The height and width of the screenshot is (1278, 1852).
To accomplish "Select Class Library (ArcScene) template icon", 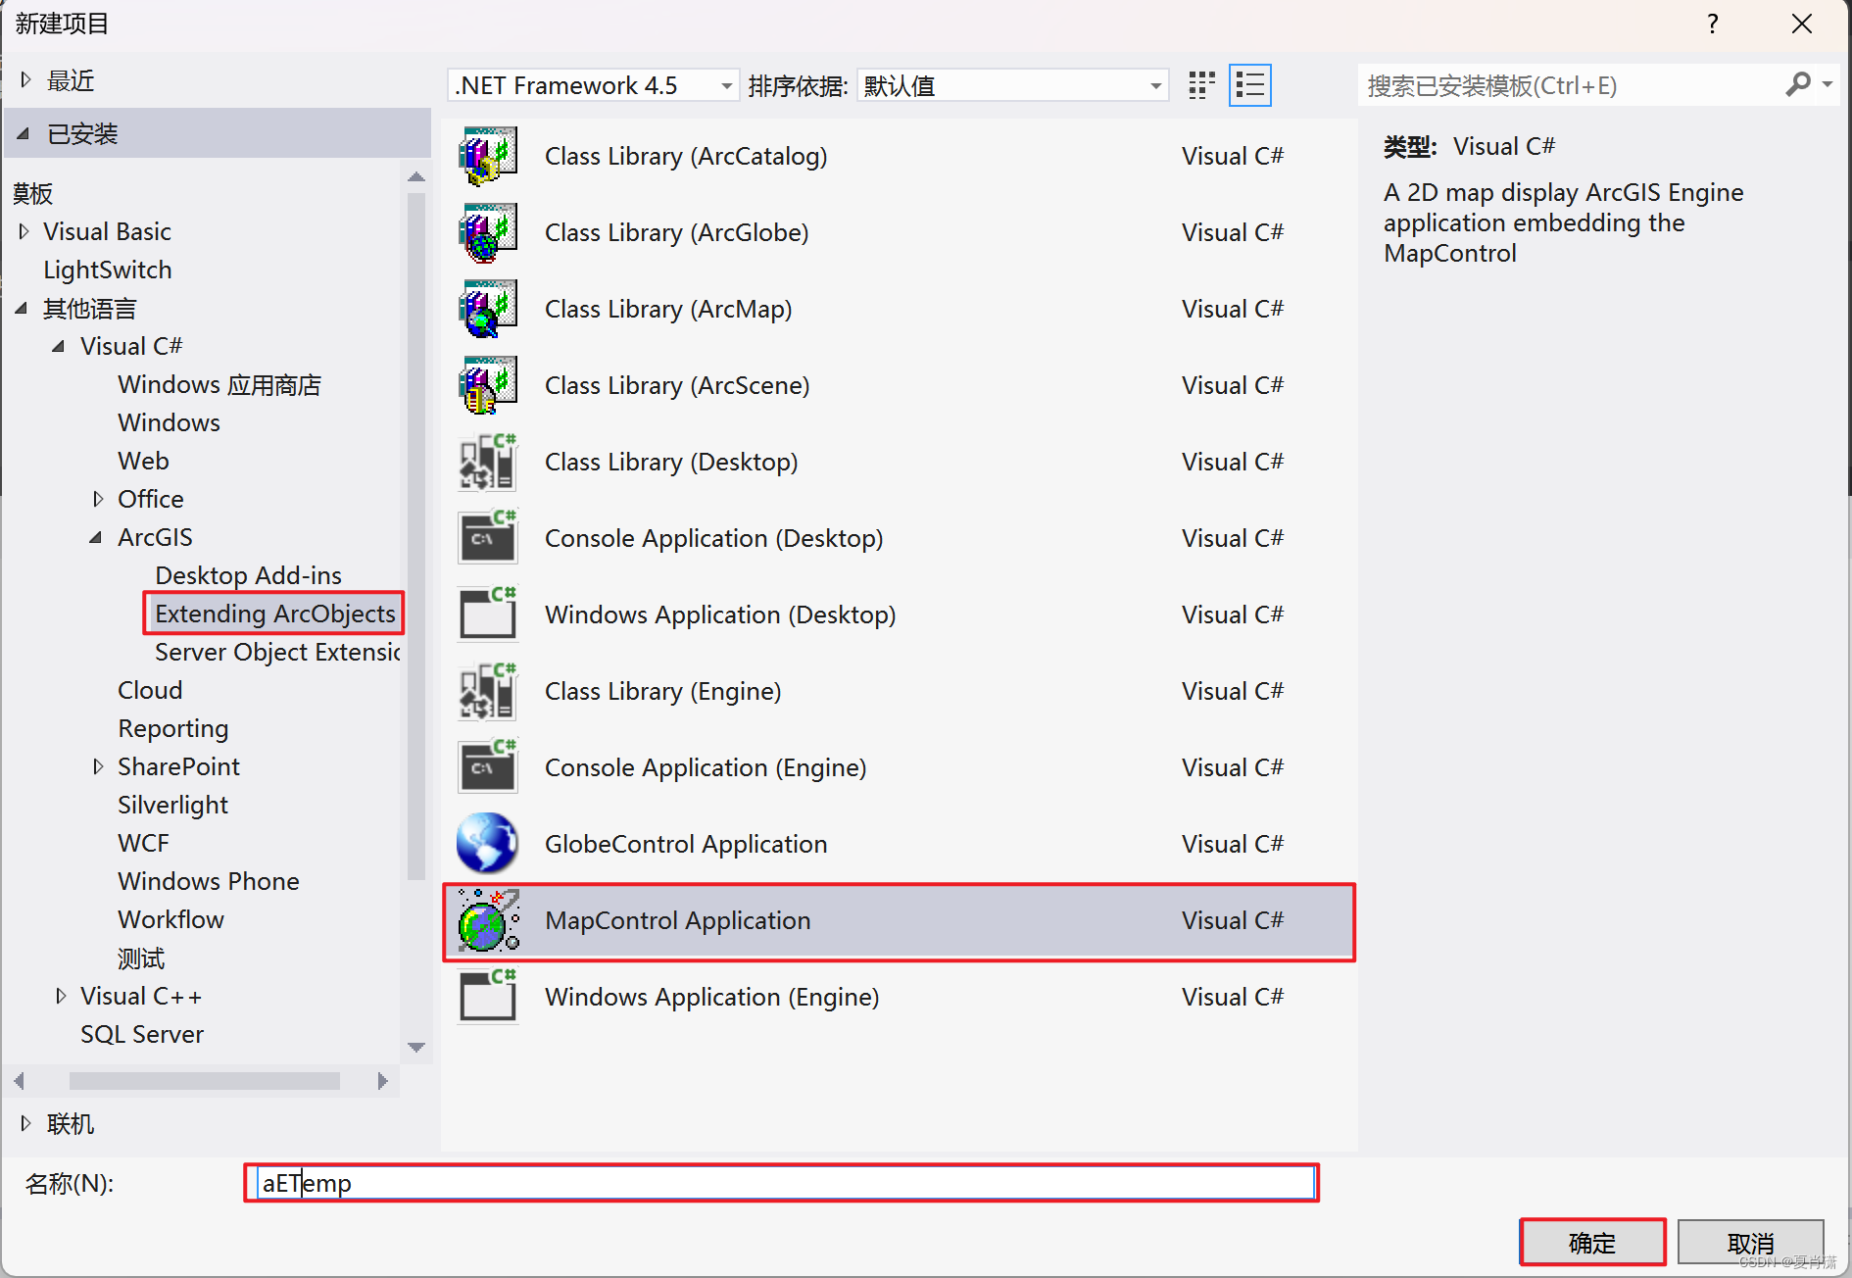I will click(x=488, y=385).
